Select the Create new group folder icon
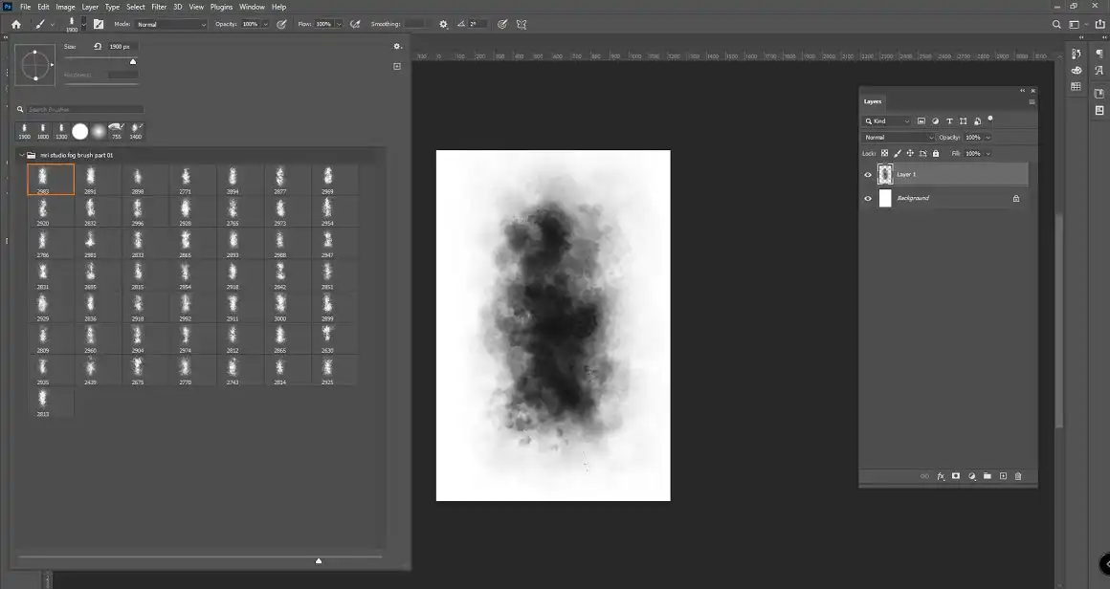This screenshot has height=589, width=1110. pyautogui.click(x=988, y=476)
